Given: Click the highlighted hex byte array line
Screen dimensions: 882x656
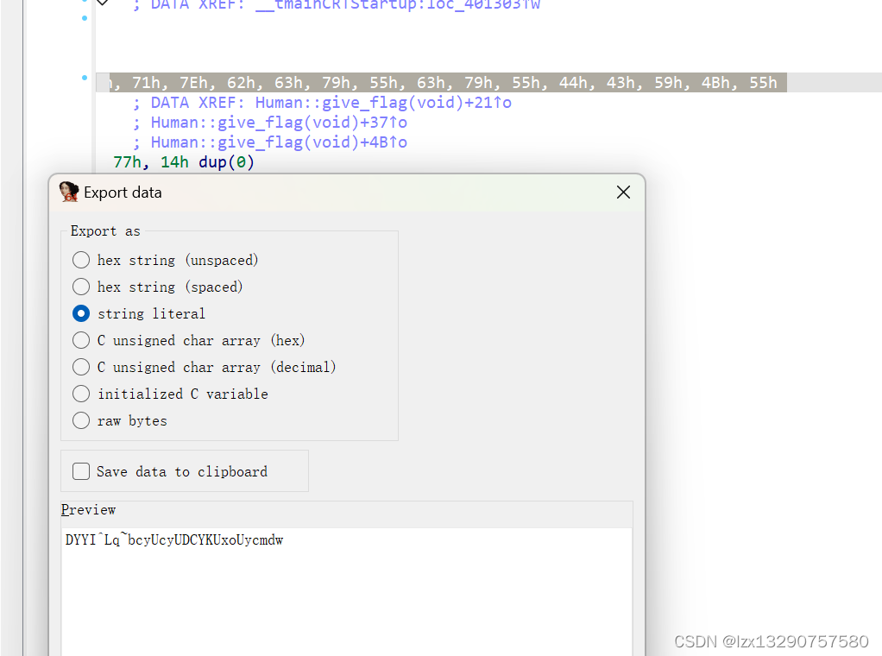Looking at the screenshot, I should click(432, 82).
